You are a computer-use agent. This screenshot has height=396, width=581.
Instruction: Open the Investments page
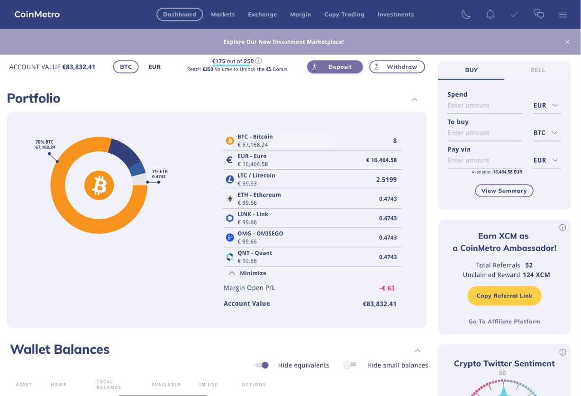tap(396, 15)
